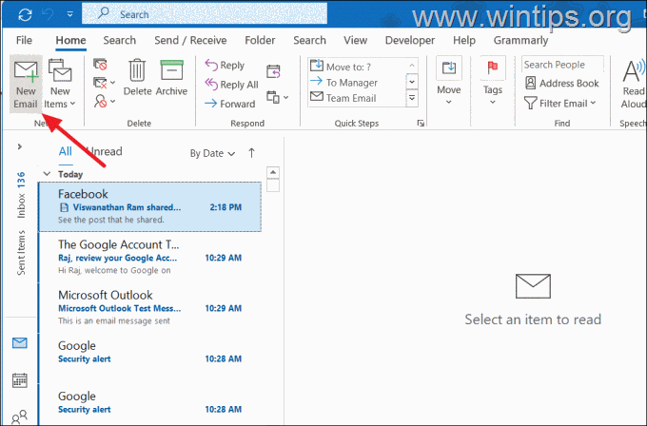Viewport: 647px width, 426px height.
Task: Forward the selected message
Action: pos(230,104)
